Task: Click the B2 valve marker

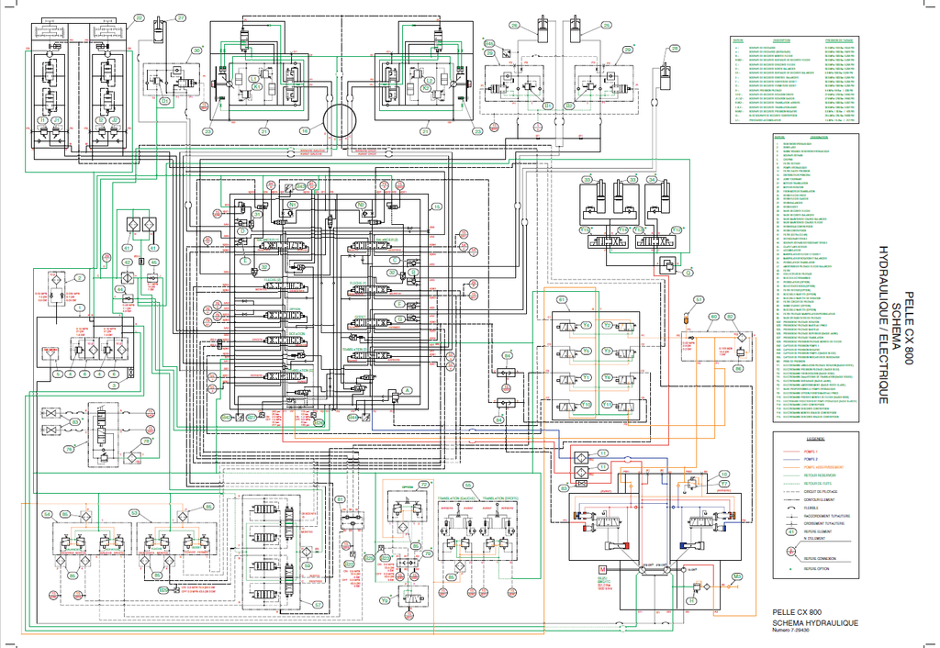Action: pyautogui.click(x=569, y=106)
